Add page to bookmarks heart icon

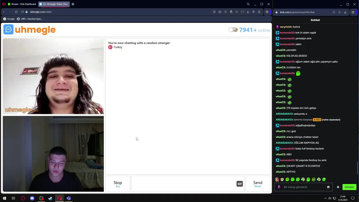[242, 12]
